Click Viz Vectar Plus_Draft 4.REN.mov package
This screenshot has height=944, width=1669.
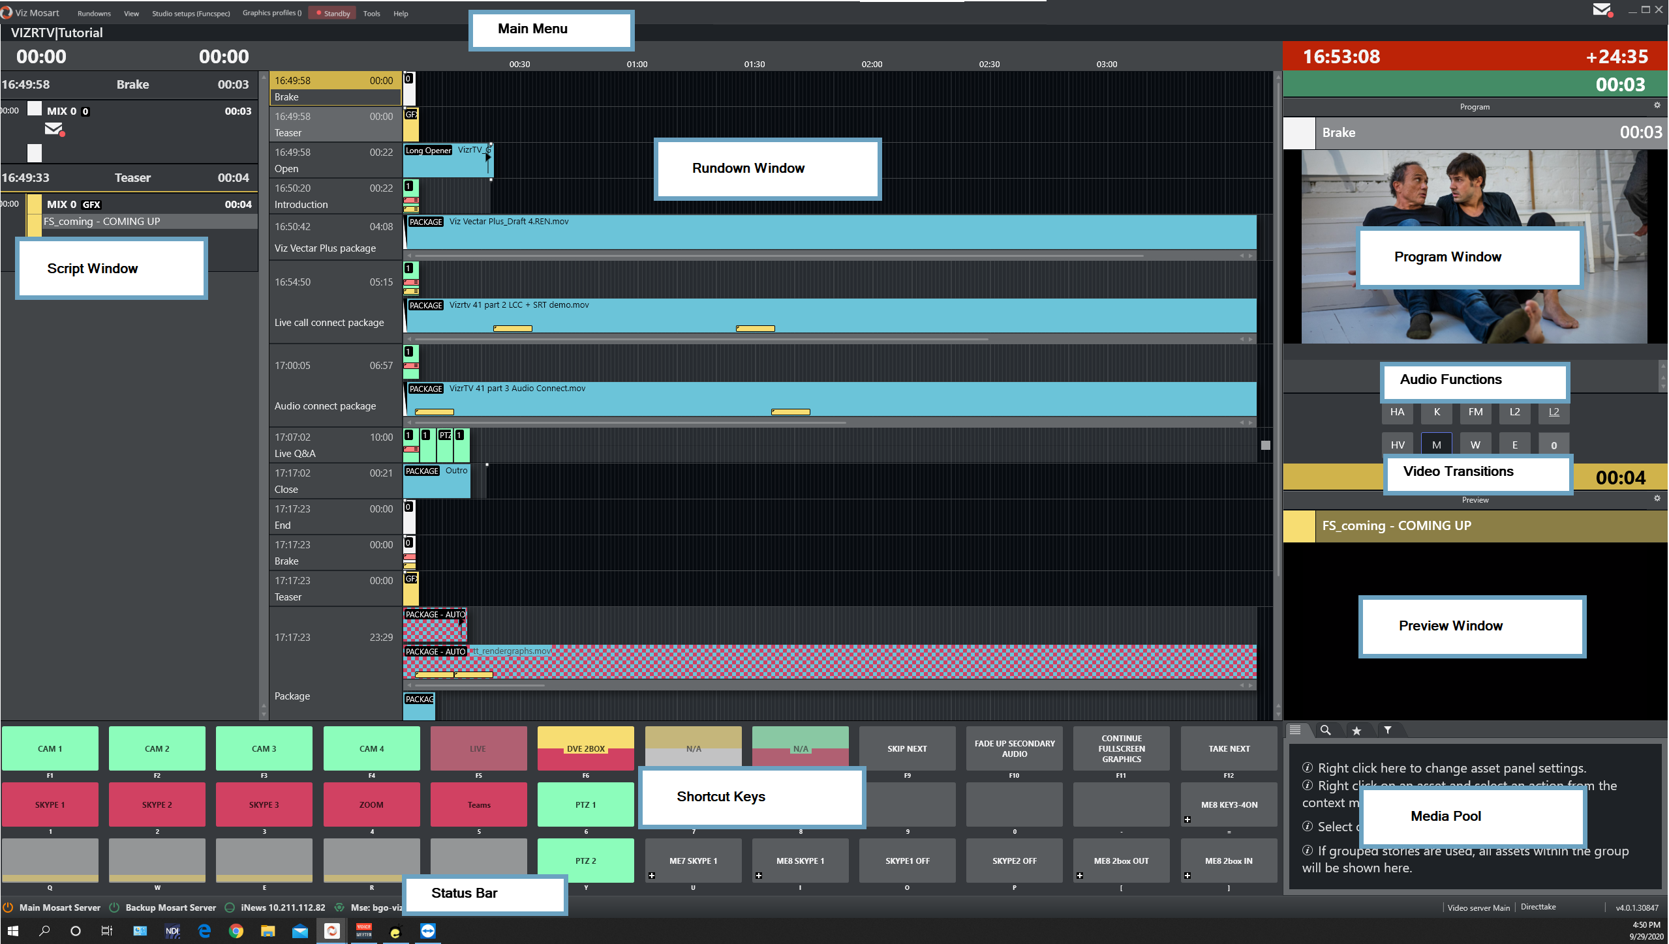point(830,231)
